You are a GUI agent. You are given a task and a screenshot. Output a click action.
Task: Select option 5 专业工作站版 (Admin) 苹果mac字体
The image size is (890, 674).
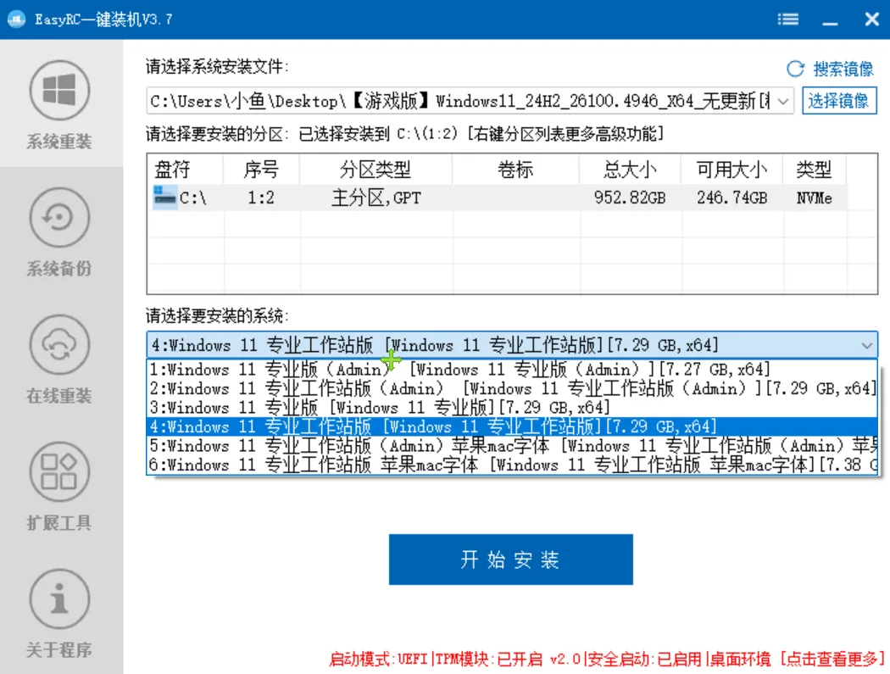coord(512,446)
